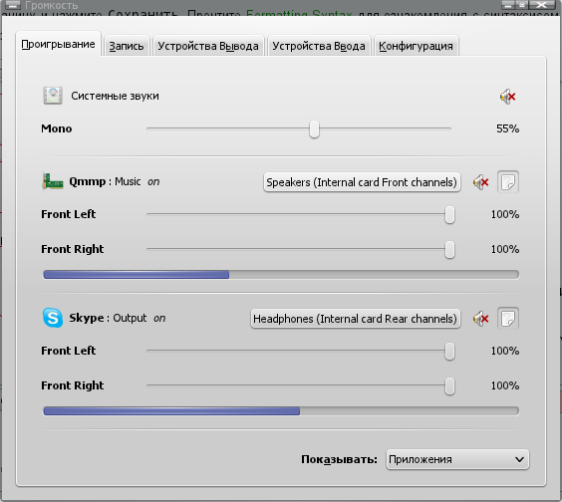Open the window menu icon in title bar
Screen dimensions: 562x502
coord(12,5)
